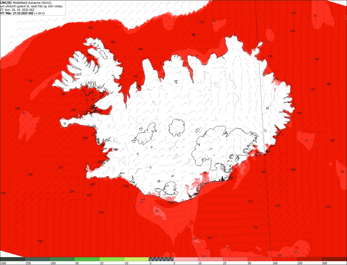Image resolution: width=347 pixels, height=265 pixels.
Task: Click the green legend swatch between -100 and -50
Action: pos(62,259)
